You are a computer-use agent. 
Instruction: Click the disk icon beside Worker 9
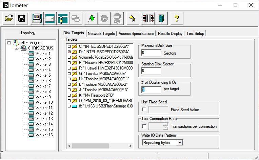[x=31, y=97]
